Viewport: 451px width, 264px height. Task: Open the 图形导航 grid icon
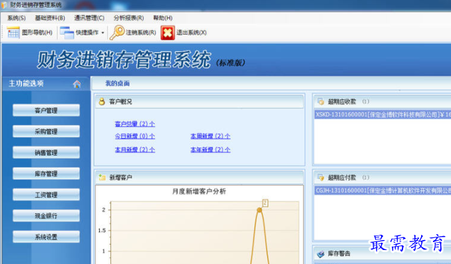click(x=13, y=33)
